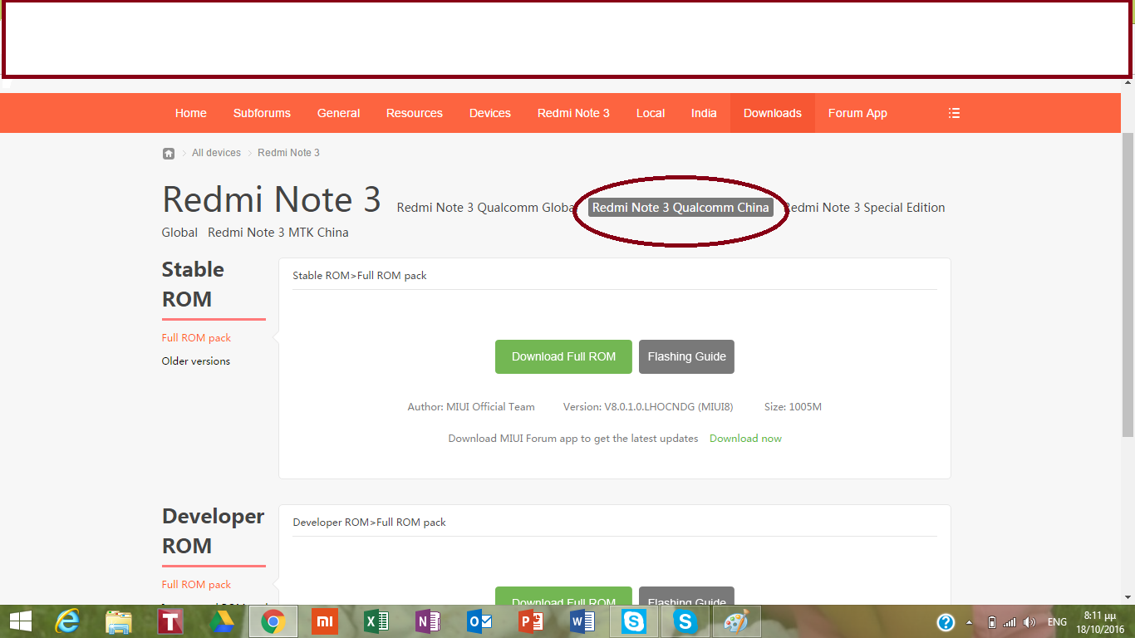Open Paint from the taskbar
The width and height of the screenshot is (1135, 638).
[736, 621]
